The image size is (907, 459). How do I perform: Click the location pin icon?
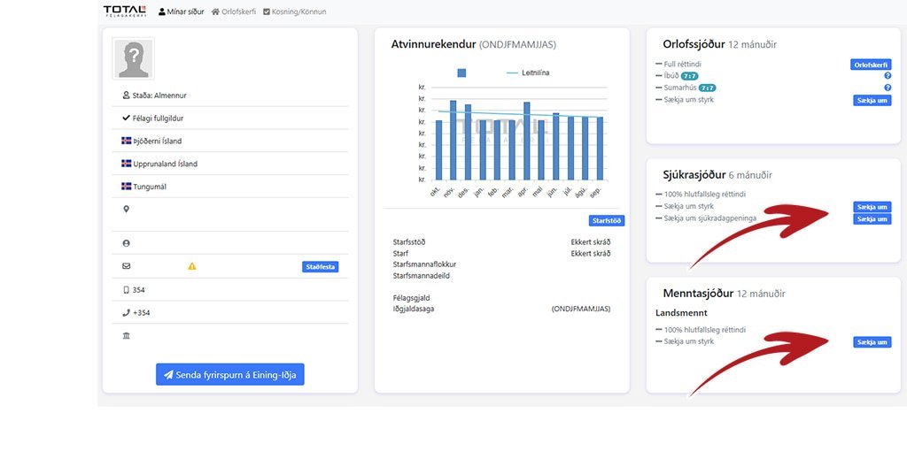coord(126,210)
